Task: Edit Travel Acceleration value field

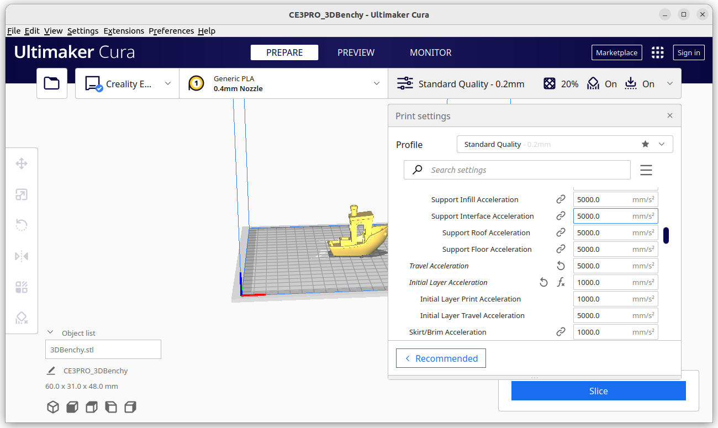Action: pos(616,266)
